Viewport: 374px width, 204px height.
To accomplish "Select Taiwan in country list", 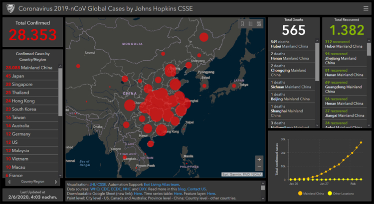I will coord(30,117).
